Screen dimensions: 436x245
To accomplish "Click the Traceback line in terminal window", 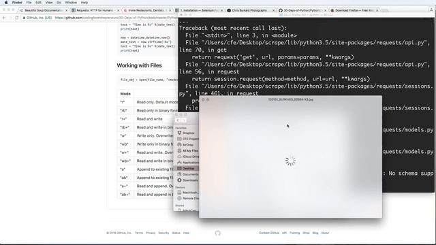I will click(x=233, y=28).
